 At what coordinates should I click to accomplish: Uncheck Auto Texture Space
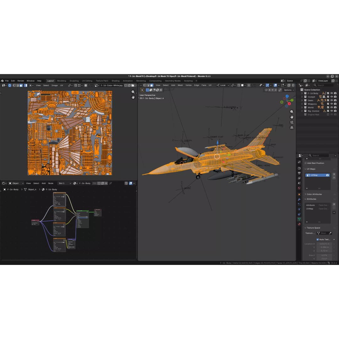[x=318, y=239]
